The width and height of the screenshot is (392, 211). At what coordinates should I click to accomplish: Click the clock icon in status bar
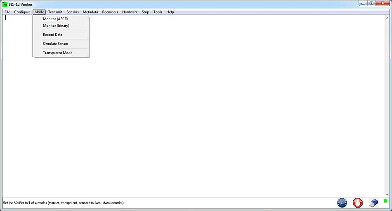(x=342, y=203)
